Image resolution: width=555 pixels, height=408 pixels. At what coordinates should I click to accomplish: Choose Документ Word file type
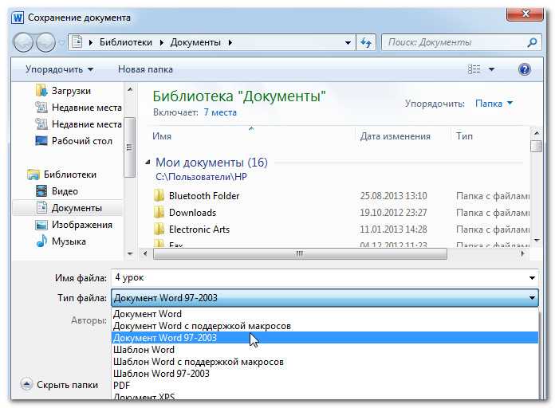coord(325,314)
